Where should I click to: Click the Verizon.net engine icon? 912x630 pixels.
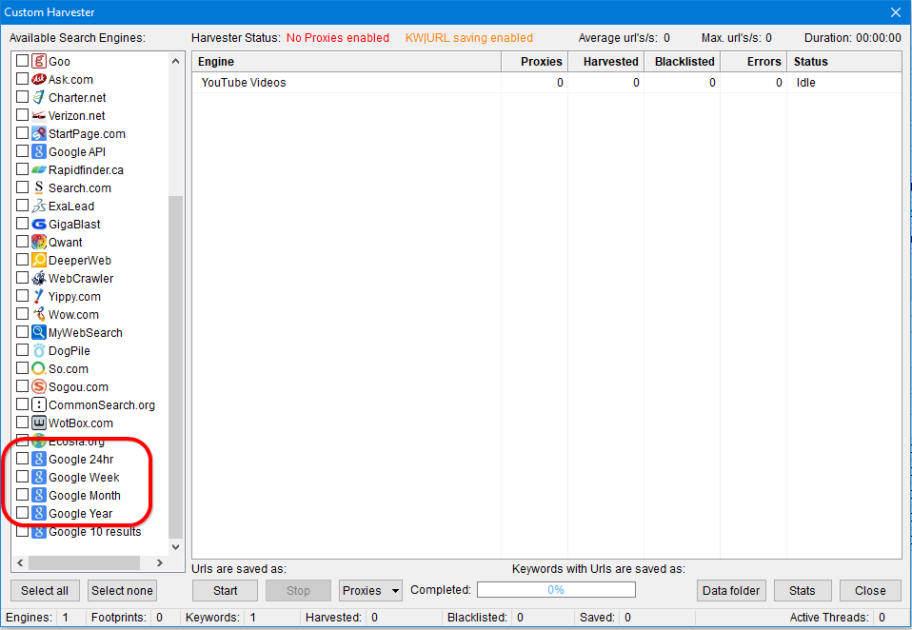[x=39, y=115]
